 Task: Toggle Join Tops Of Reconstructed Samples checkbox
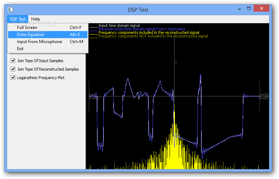(x=13, y=69)
